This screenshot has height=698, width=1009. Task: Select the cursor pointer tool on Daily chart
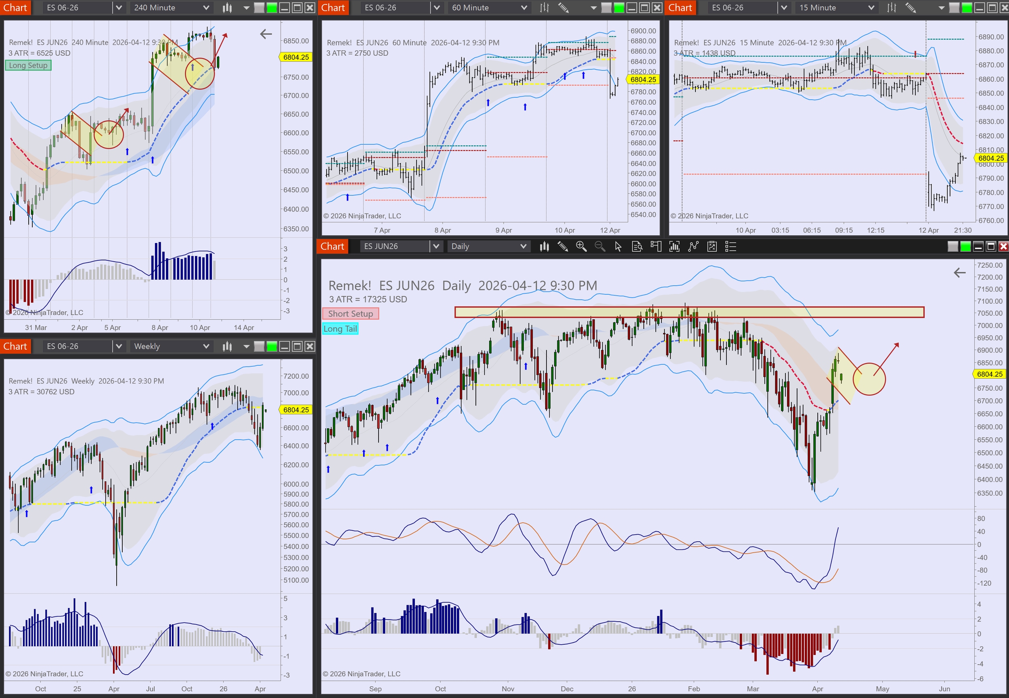point(618,246)
